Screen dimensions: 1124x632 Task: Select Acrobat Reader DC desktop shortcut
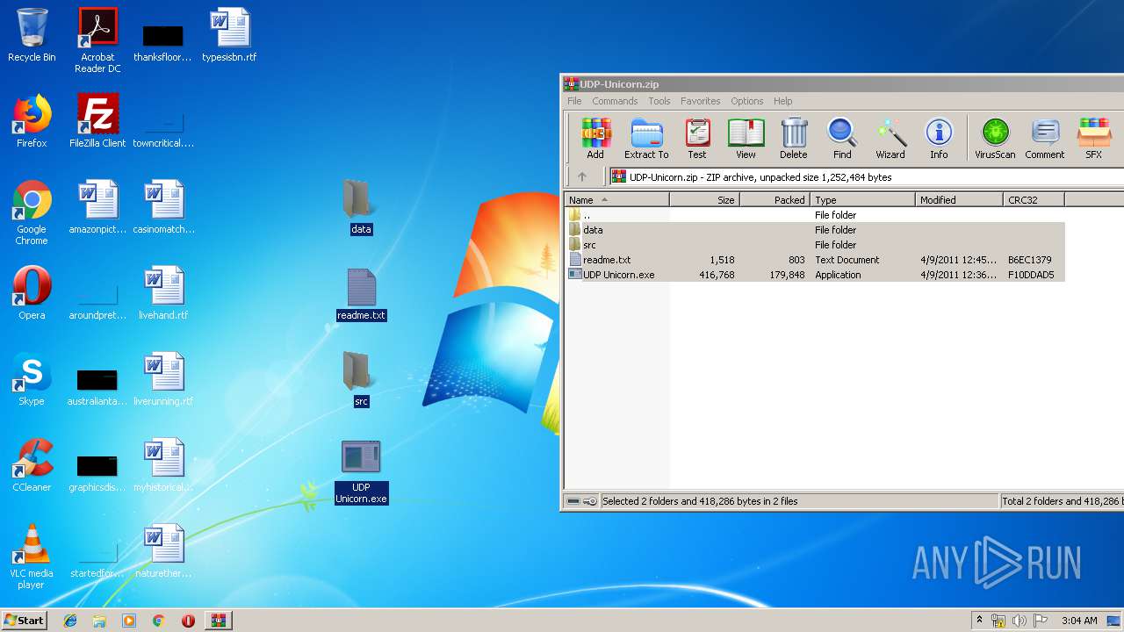coord(97,40)
